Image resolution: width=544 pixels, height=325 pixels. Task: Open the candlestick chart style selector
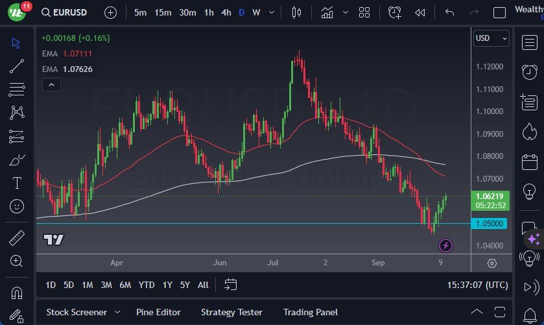(297, 12)
